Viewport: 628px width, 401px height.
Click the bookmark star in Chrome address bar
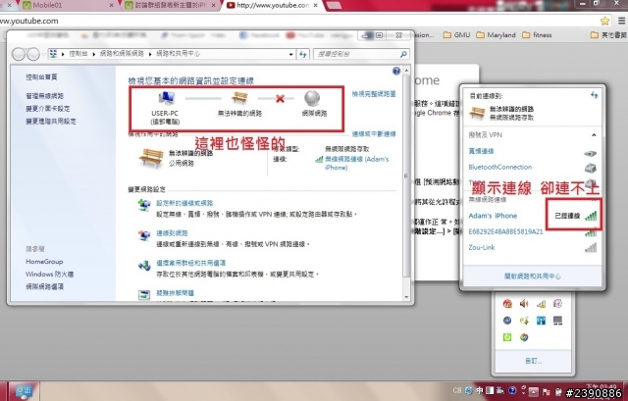(604, 21)
